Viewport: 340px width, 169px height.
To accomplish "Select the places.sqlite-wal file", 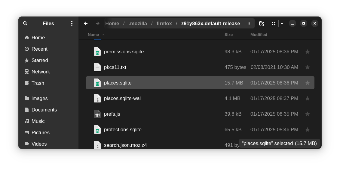I will pyautogui.click(x=122, y=98).
